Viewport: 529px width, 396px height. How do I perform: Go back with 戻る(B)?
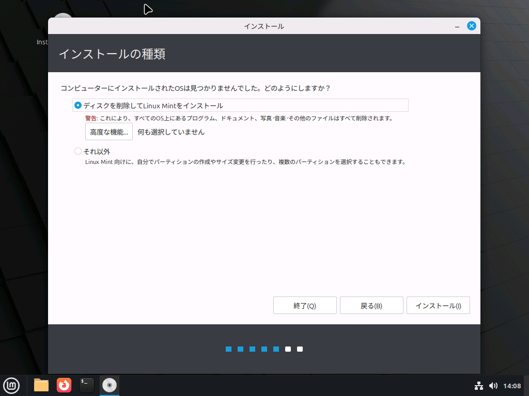pyautogui.click(x=371, y=305)
